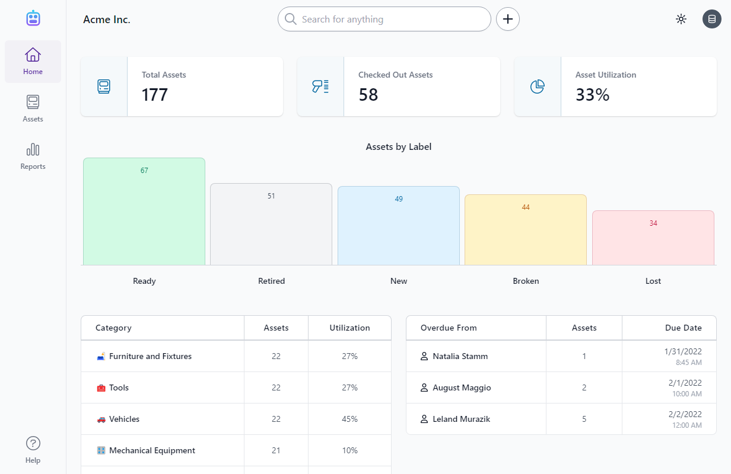The image size is (731, 474).
Task: Click the barcode scanner icon on Checked Out Assets
Action: [x=320, y=86]
